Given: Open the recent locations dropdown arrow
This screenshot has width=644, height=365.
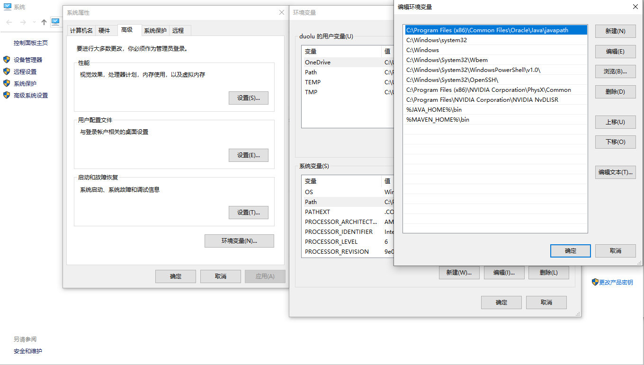Looking at the screenshot, I should pos(34,22).
